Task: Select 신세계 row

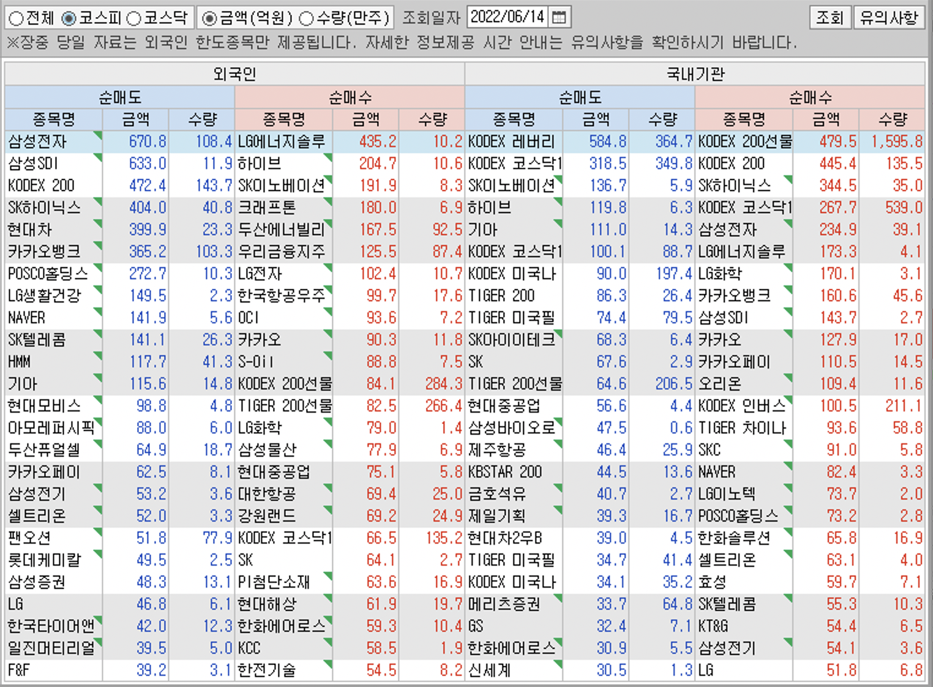Action: 514,670
